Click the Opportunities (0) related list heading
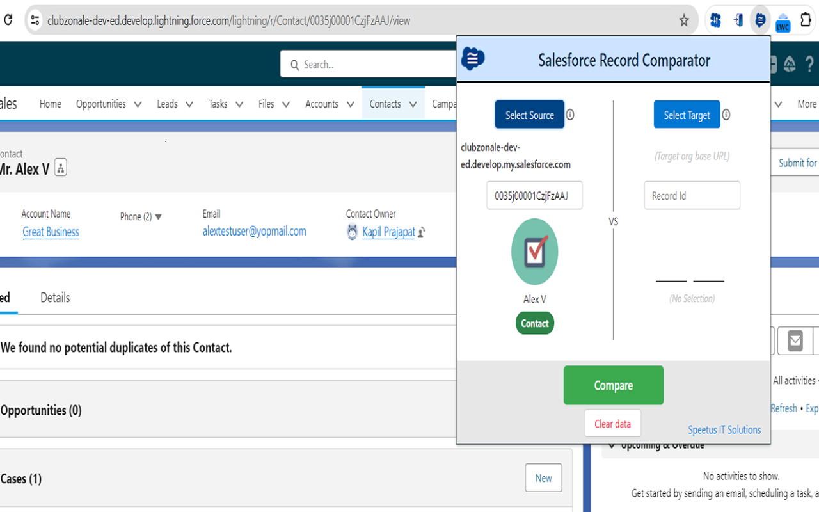819x512 pixels. click(42, 410)
